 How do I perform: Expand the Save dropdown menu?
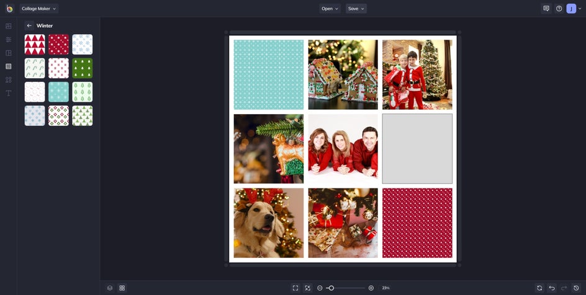pos(356,9)
